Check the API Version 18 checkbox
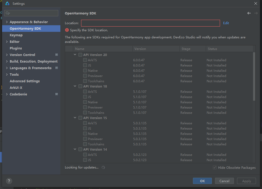262x189 pixels. pyautogui.click(x=80, y=86)
